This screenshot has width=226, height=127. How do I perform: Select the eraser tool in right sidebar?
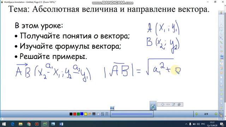[x=221, y=47]
